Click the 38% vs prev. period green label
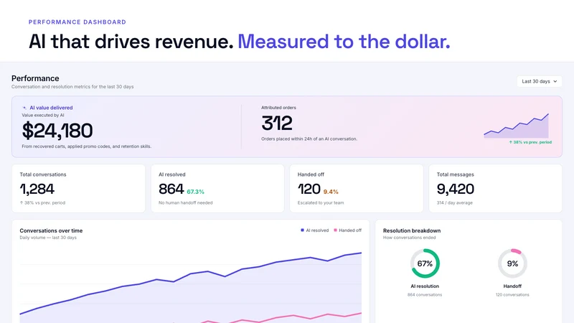574x323 pixels. tap(530, 142)
